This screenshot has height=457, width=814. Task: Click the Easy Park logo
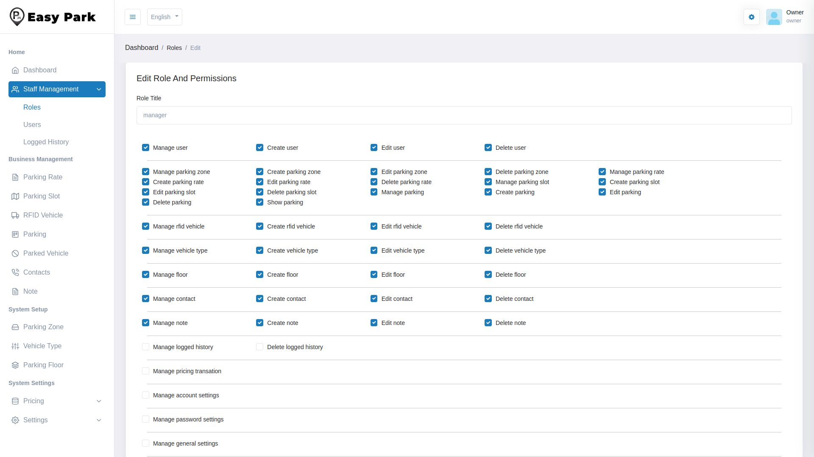(53, 17)
